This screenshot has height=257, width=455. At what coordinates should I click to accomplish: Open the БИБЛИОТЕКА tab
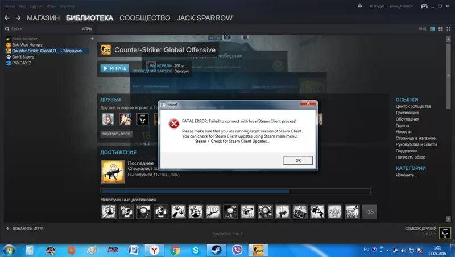pyautogui.click(x=89, y=18)
